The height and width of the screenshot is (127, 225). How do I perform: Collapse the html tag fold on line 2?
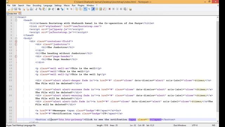tap(16, 17)
